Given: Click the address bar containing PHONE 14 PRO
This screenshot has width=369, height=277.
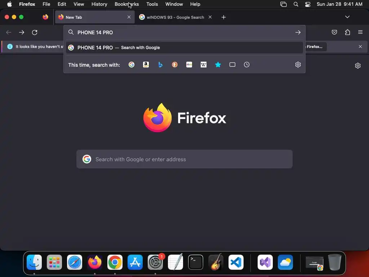Looking at the screenshot, I should [184, 32].
